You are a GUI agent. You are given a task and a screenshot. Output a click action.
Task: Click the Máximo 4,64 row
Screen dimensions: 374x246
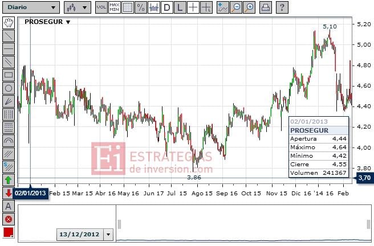tap(319, 147)
